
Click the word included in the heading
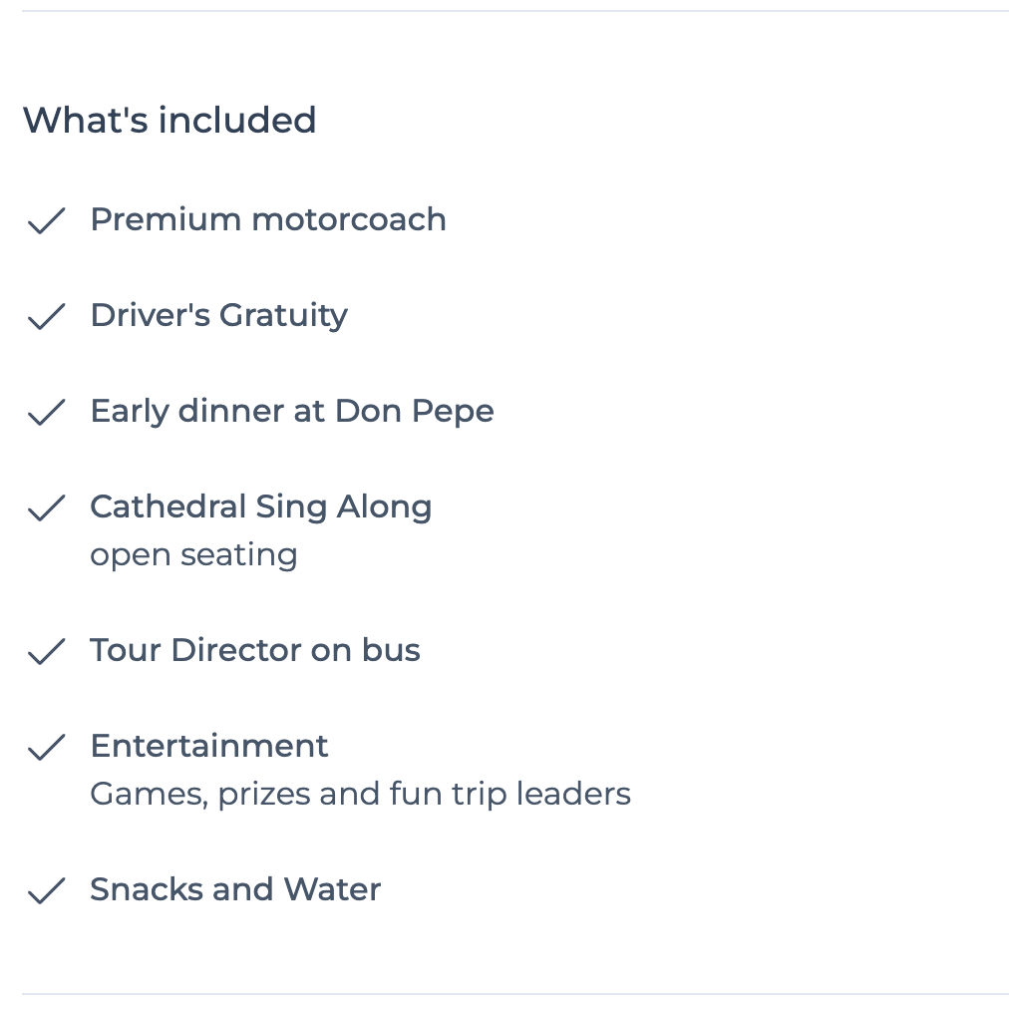[x=237, y=121]
